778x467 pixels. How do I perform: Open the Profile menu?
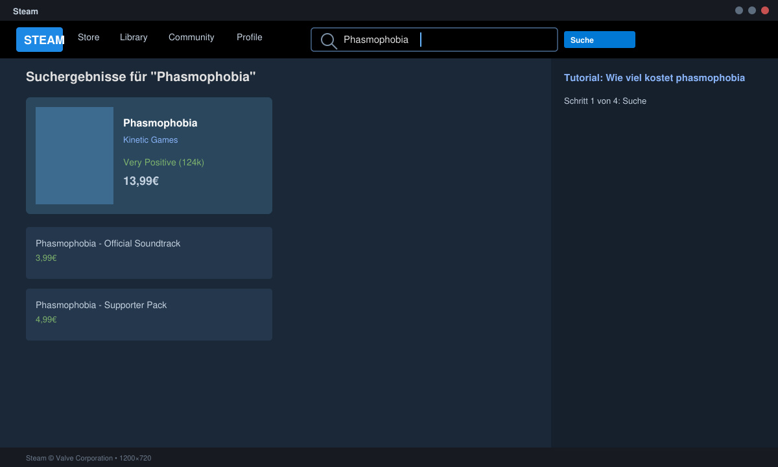[x=250, y=37]
